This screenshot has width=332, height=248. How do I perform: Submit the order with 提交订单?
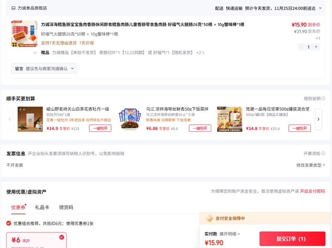point(292,239)
